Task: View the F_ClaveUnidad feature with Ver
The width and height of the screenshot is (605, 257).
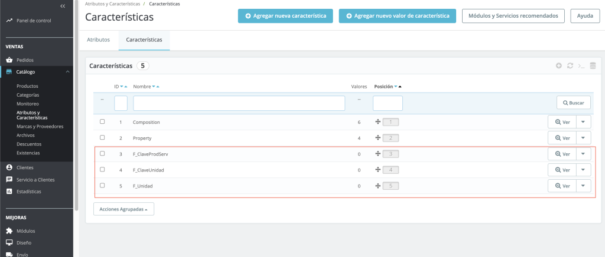Action: click(x=562, y=170)
